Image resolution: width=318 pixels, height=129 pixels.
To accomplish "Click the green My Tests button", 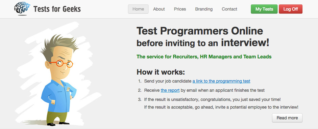I will [x=264, y=9].
